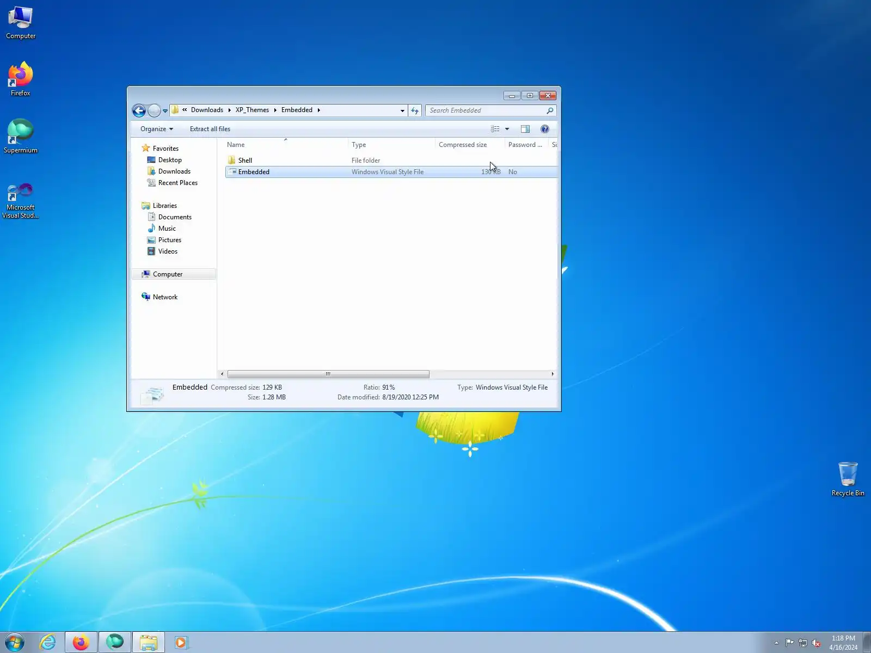
Task: Click the Downloads breadcrumb in address bar
Action: [207, 110]
